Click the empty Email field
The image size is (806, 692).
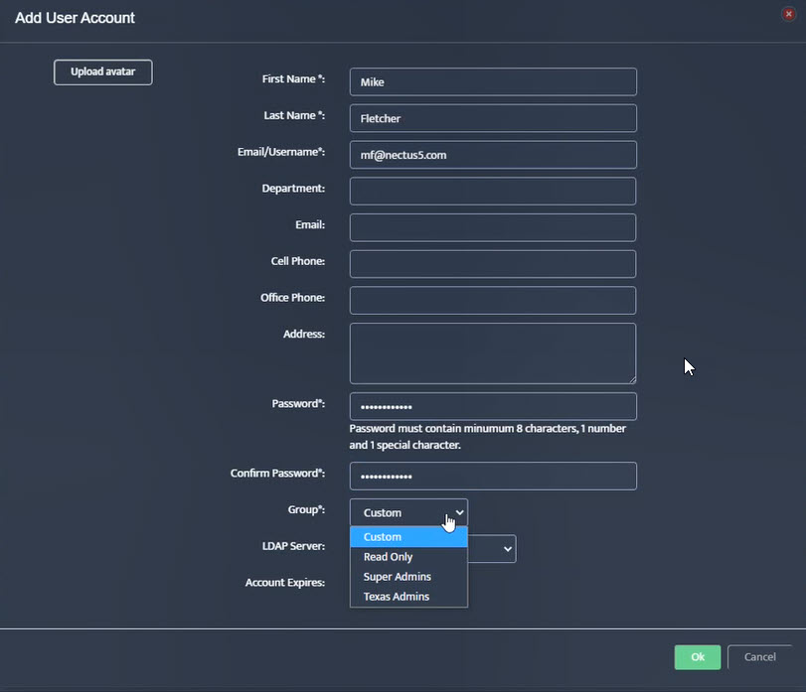[x=493, y=227]
